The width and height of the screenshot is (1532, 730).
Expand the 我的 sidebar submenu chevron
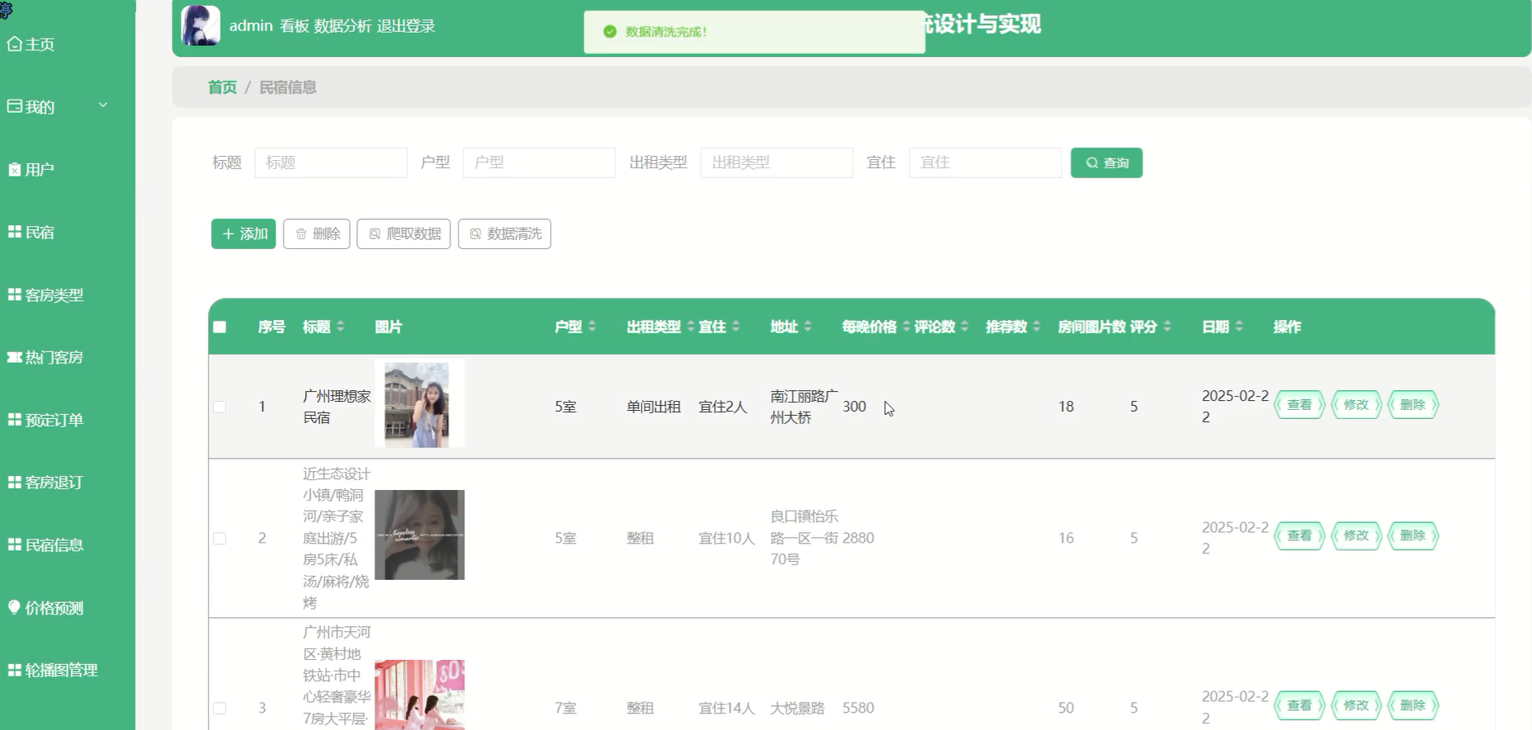[103, 105]
